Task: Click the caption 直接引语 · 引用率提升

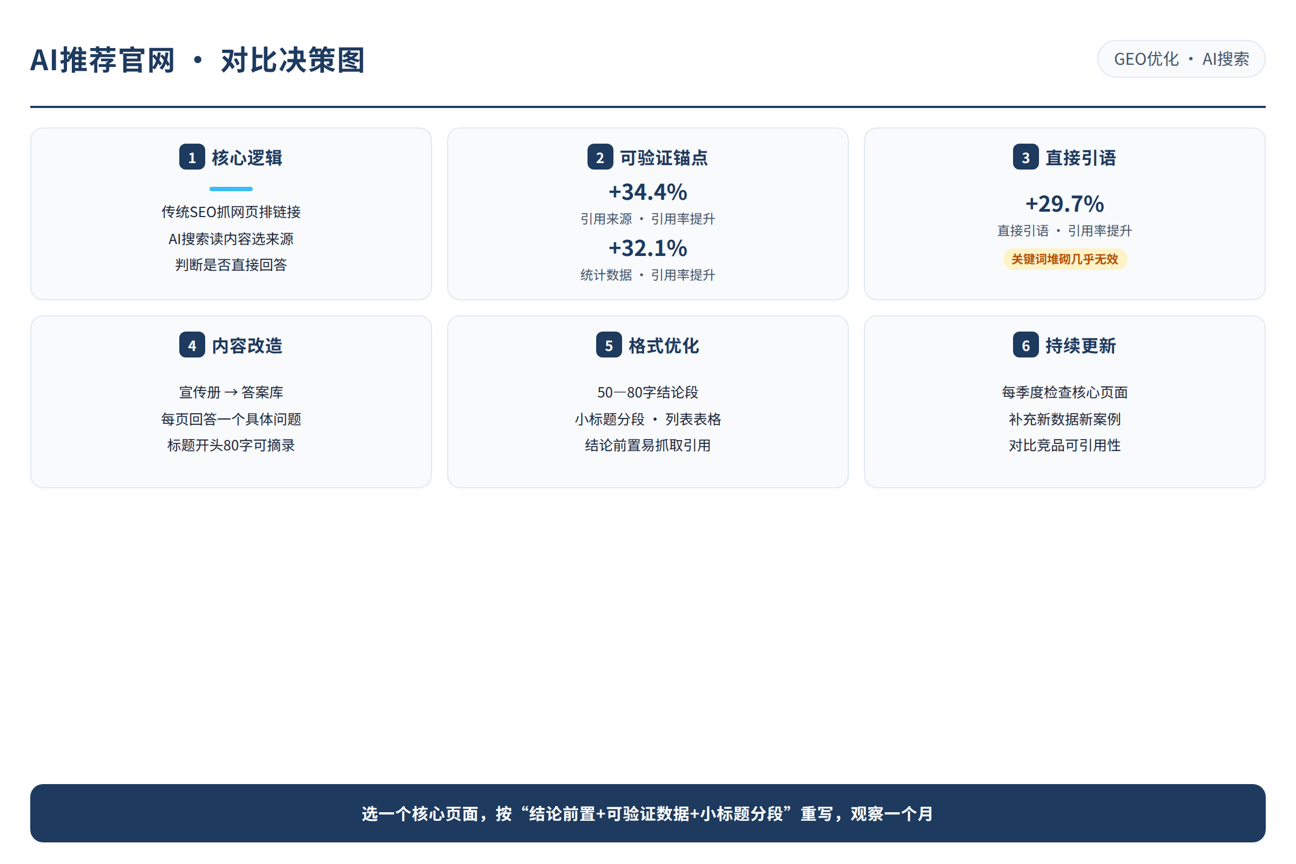Action: [x=1064, y=231]
